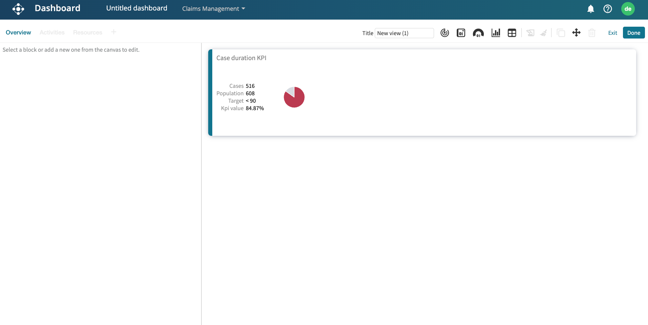Click the delete trash can icon
This screenshot has width=648, height=325.
pyautogui.click(x=592, y=33)
